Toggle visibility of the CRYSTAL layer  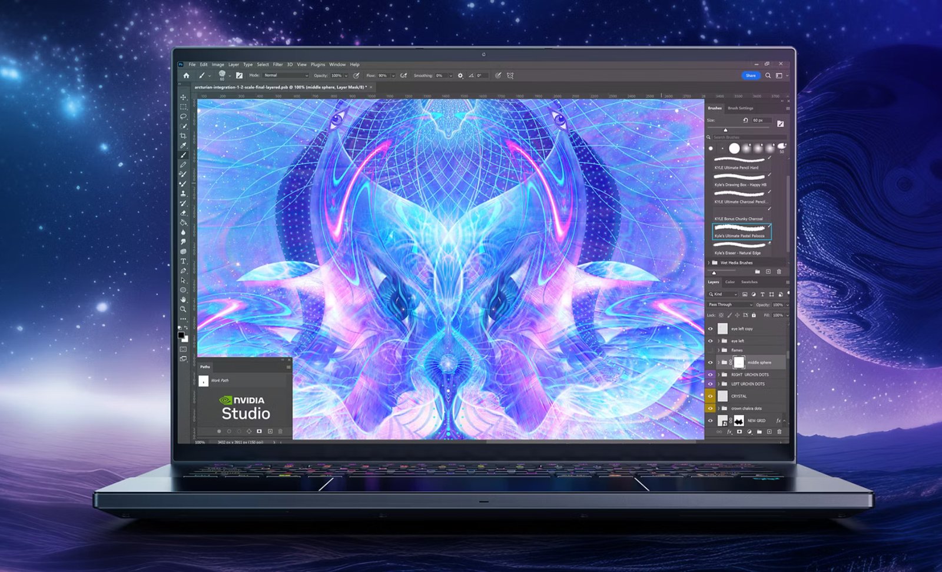pos(710,396)
